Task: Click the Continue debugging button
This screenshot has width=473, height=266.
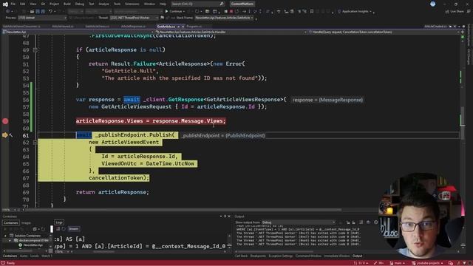Action: [174, 12]
